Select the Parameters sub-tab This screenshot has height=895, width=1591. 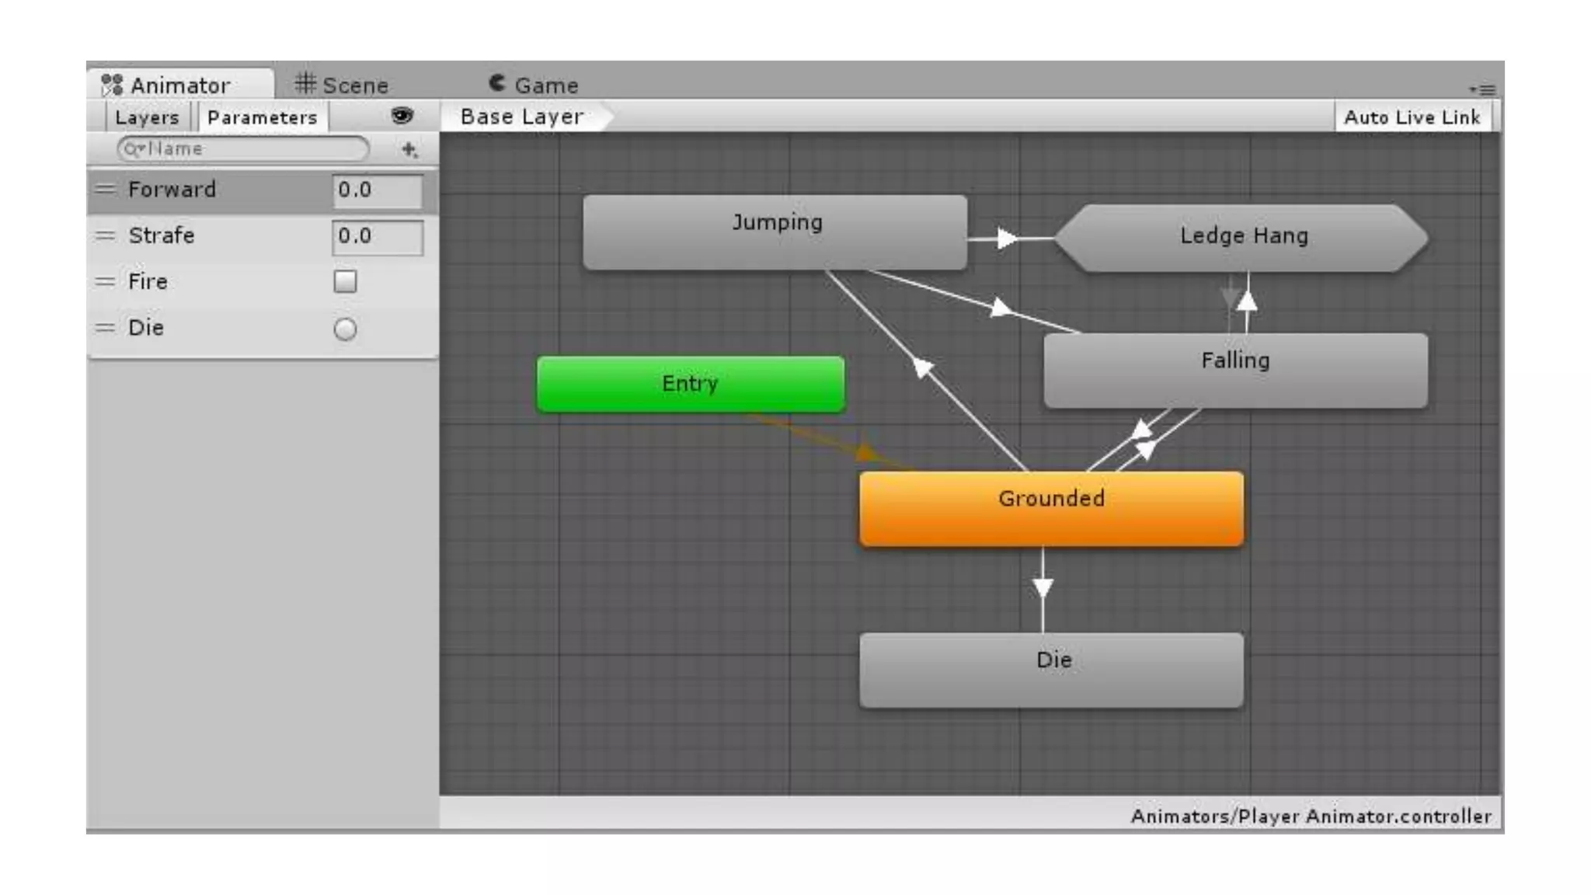[x=263, y=117]
